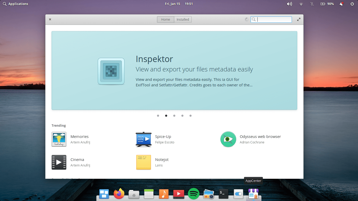Click the Inspektor title text
358x201 pixels.
(154, 59)
